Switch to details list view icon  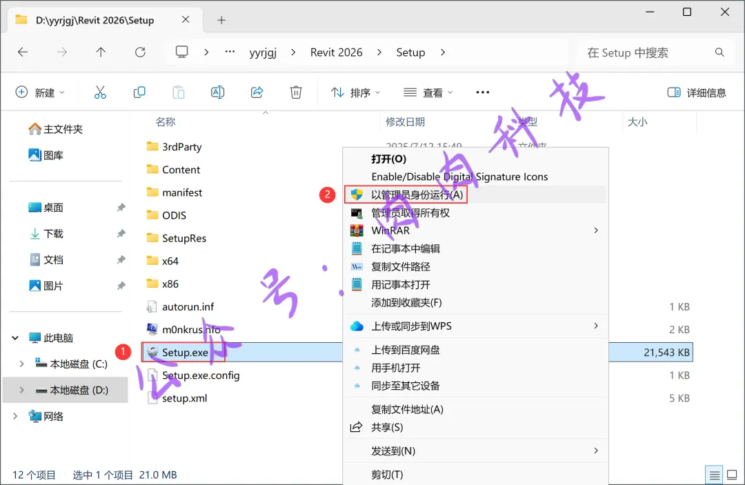pyautogui.click(x=714, y=475)
